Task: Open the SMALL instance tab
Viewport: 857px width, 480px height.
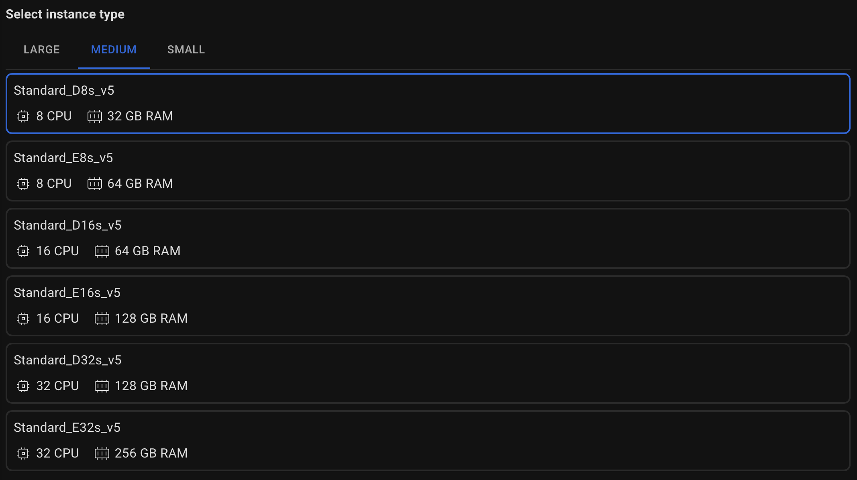Action: point(186,50)
